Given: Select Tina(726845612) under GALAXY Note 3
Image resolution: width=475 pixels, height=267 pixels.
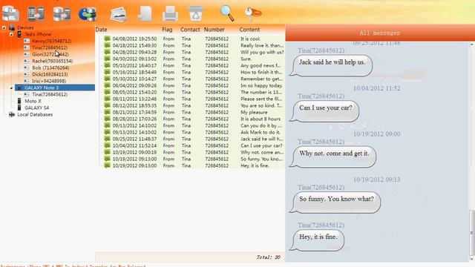Looking at the screenshot, I should [50, 94].
